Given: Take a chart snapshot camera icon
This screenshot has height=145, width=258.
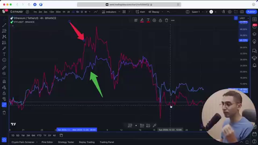Looking at the screenshot, I should 242,12.
